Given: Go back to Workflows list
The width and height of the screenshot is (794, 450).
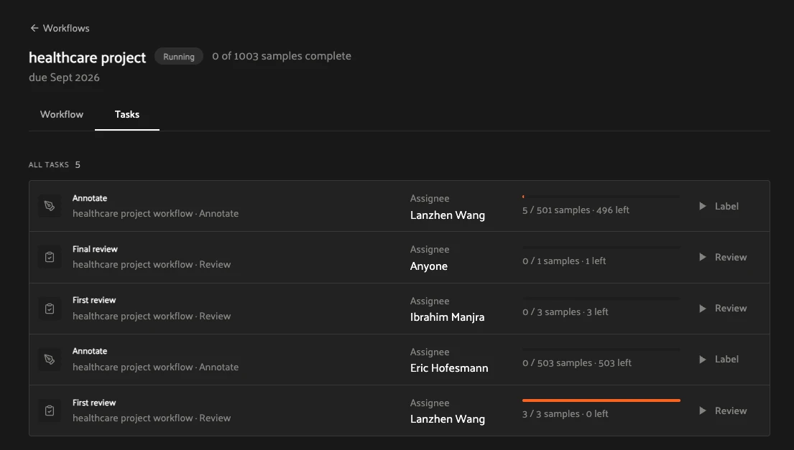Looking at the screenshot, I should tap(60, 28).
